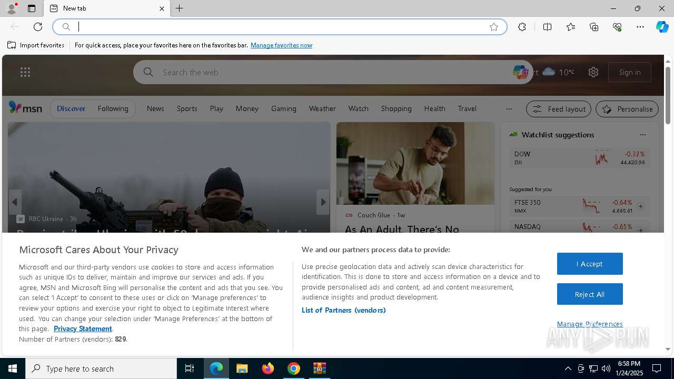674x379 pixels.
Task: Click the Personalise button
Action: tap(627, 109)
